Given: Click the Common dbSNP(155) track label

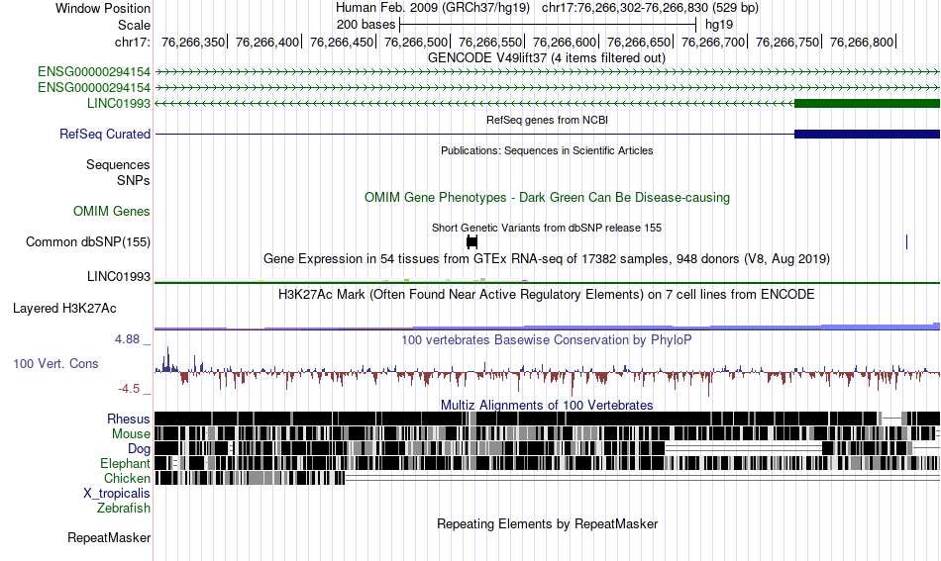Looking at the screenshot, I should pyautogui.click(x=87, y=242).
